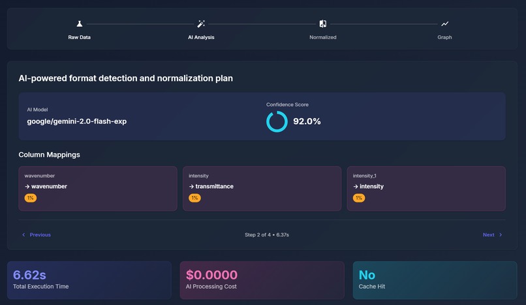The image size is (526, 305).
Task: Click the arrow icon before wavenumber mapping
Action: pyautogui.click(x=27, y=187)
